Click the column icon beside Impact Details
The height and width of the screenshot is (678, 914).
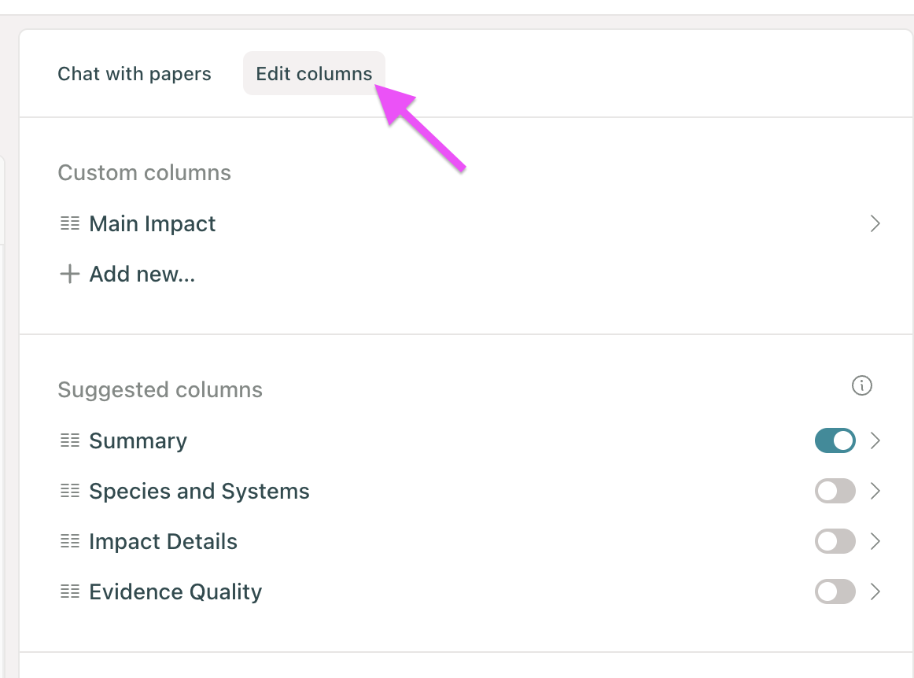70,542
